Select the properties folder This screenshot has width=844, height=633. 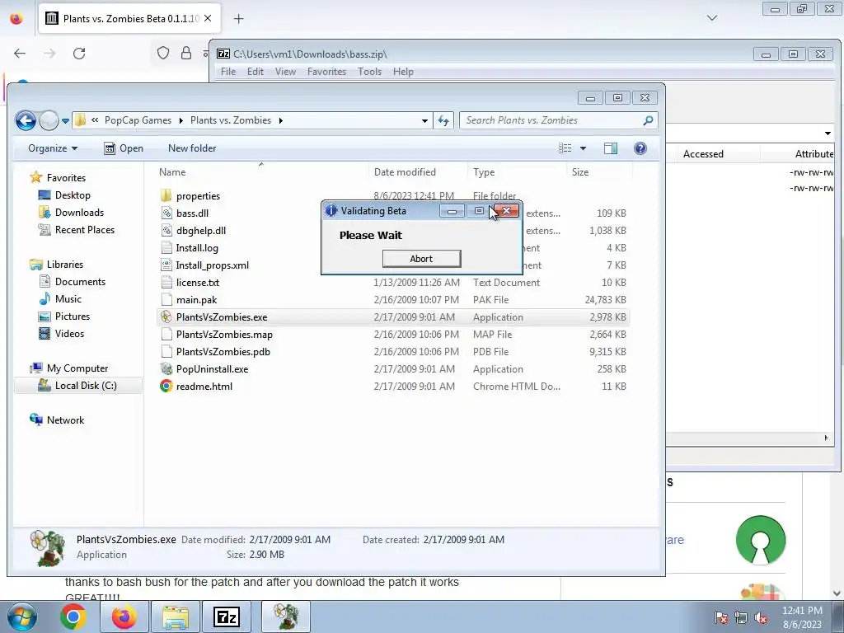click(198, 196)
